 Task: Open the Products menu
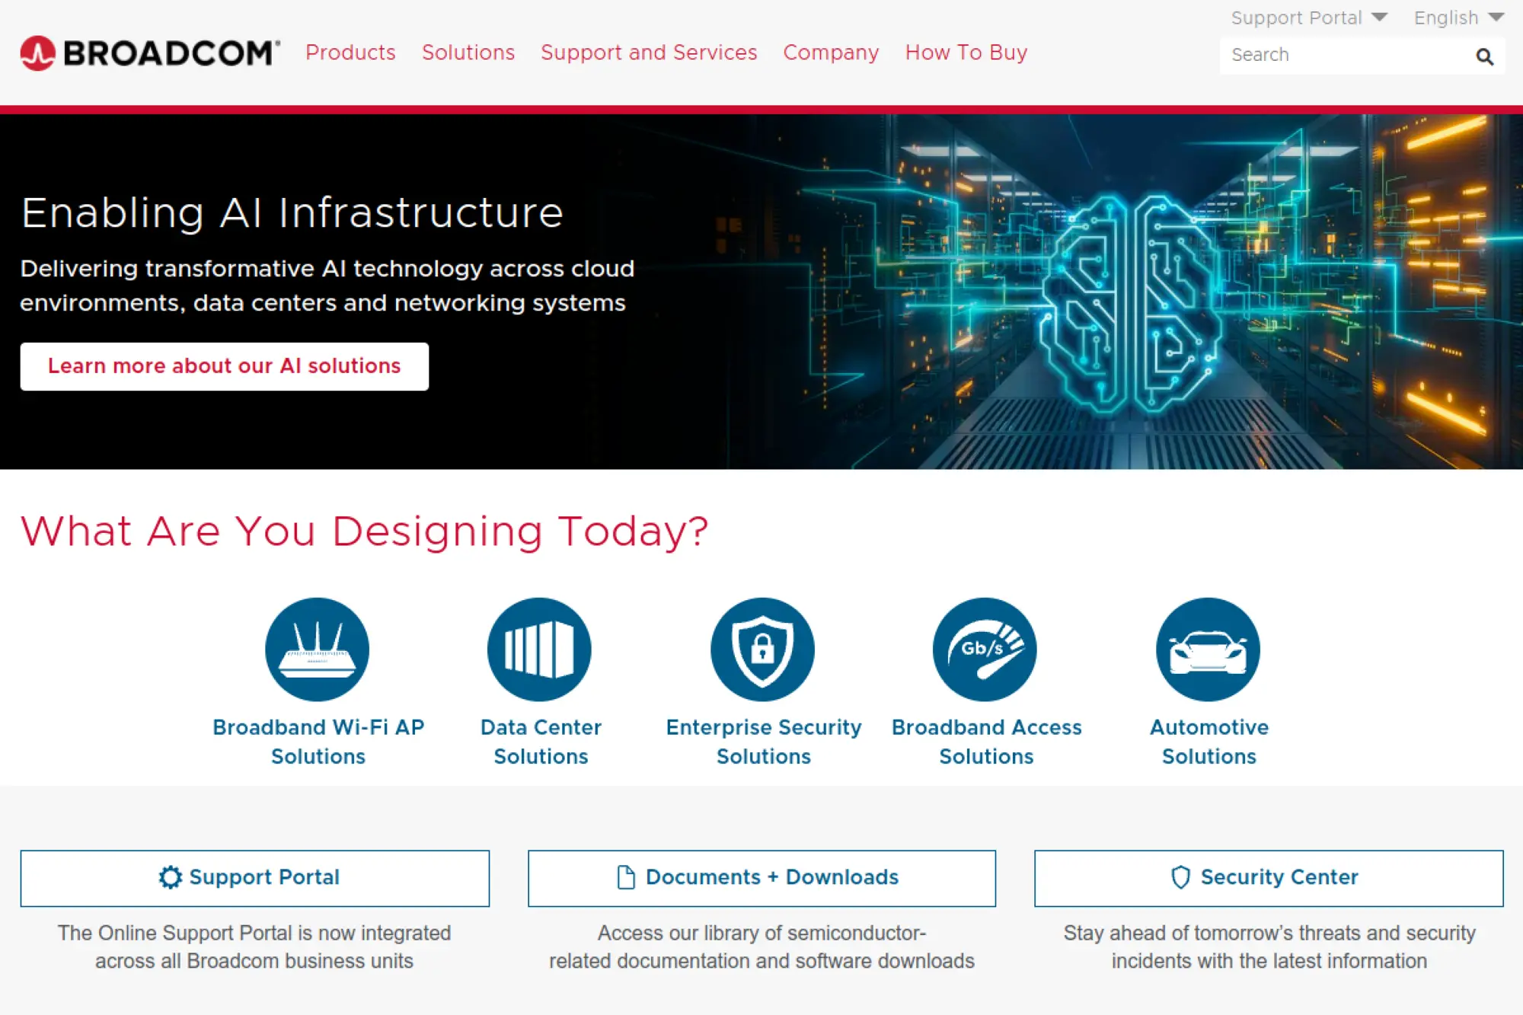coord(350,53)
